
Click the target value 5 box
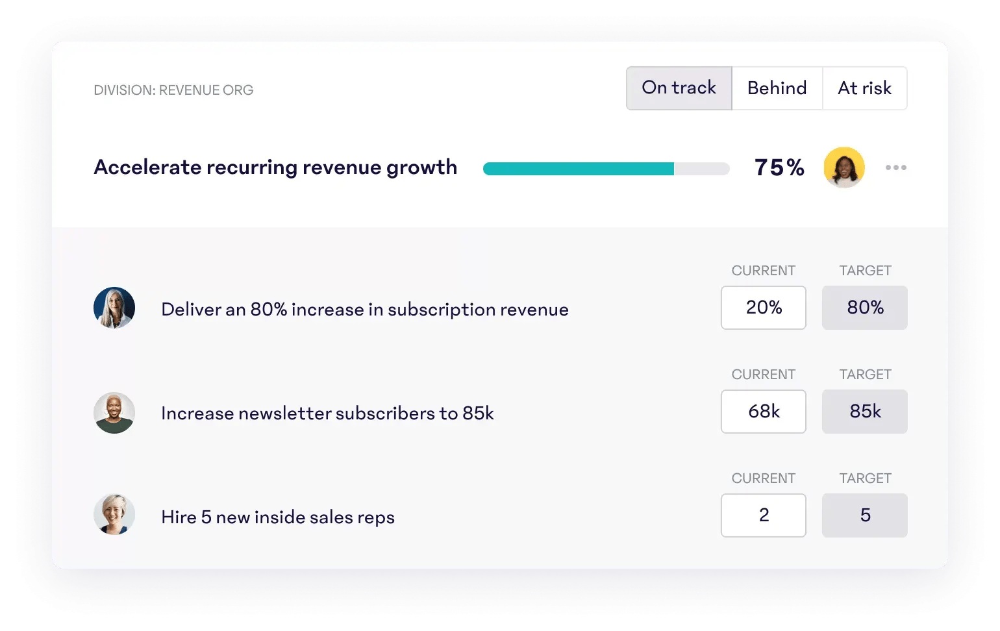tap(864, 515)
